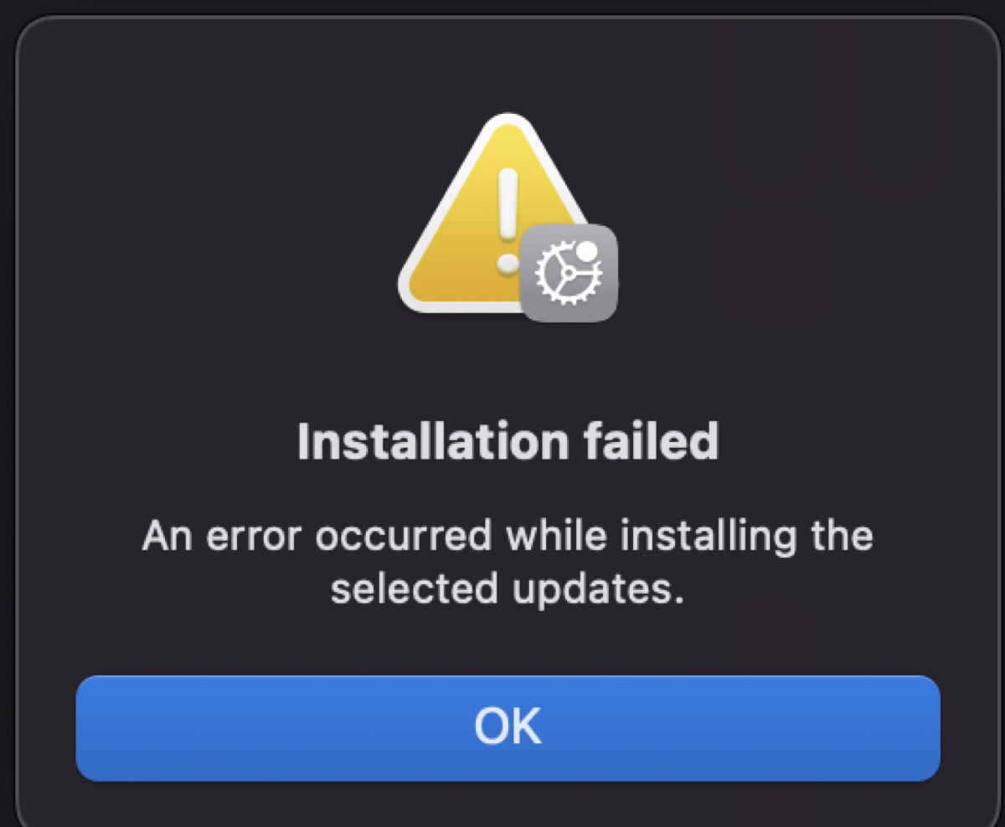The image size is (1005, 827).
Task: Click the word "failed" in the title
Action: pyautogui.click(x=646, y=441)
